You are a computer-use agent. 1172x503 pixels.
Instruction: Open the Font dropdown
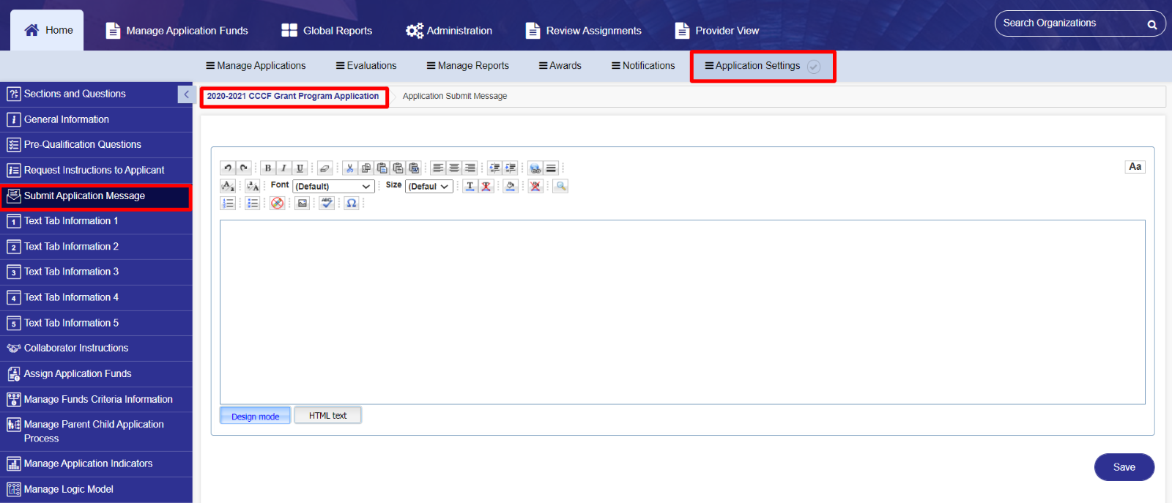click(x=333, y=186)
